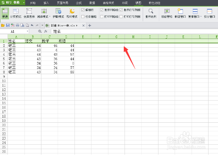Click the undo arrow icon
This screenshot has width=218, height=155.
32,25
